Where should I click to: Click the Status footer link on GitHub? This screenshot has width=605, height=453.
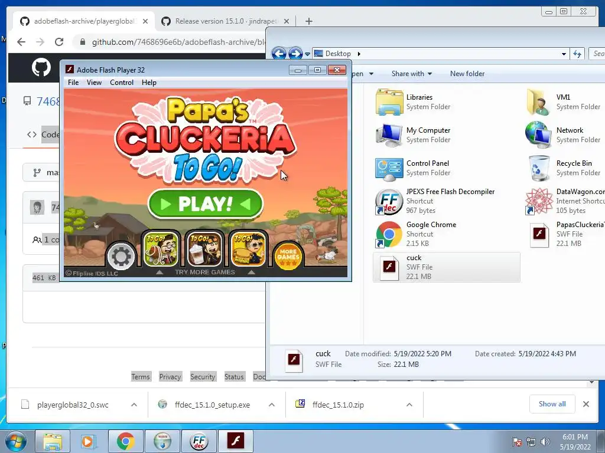click(x=234, y=377)
